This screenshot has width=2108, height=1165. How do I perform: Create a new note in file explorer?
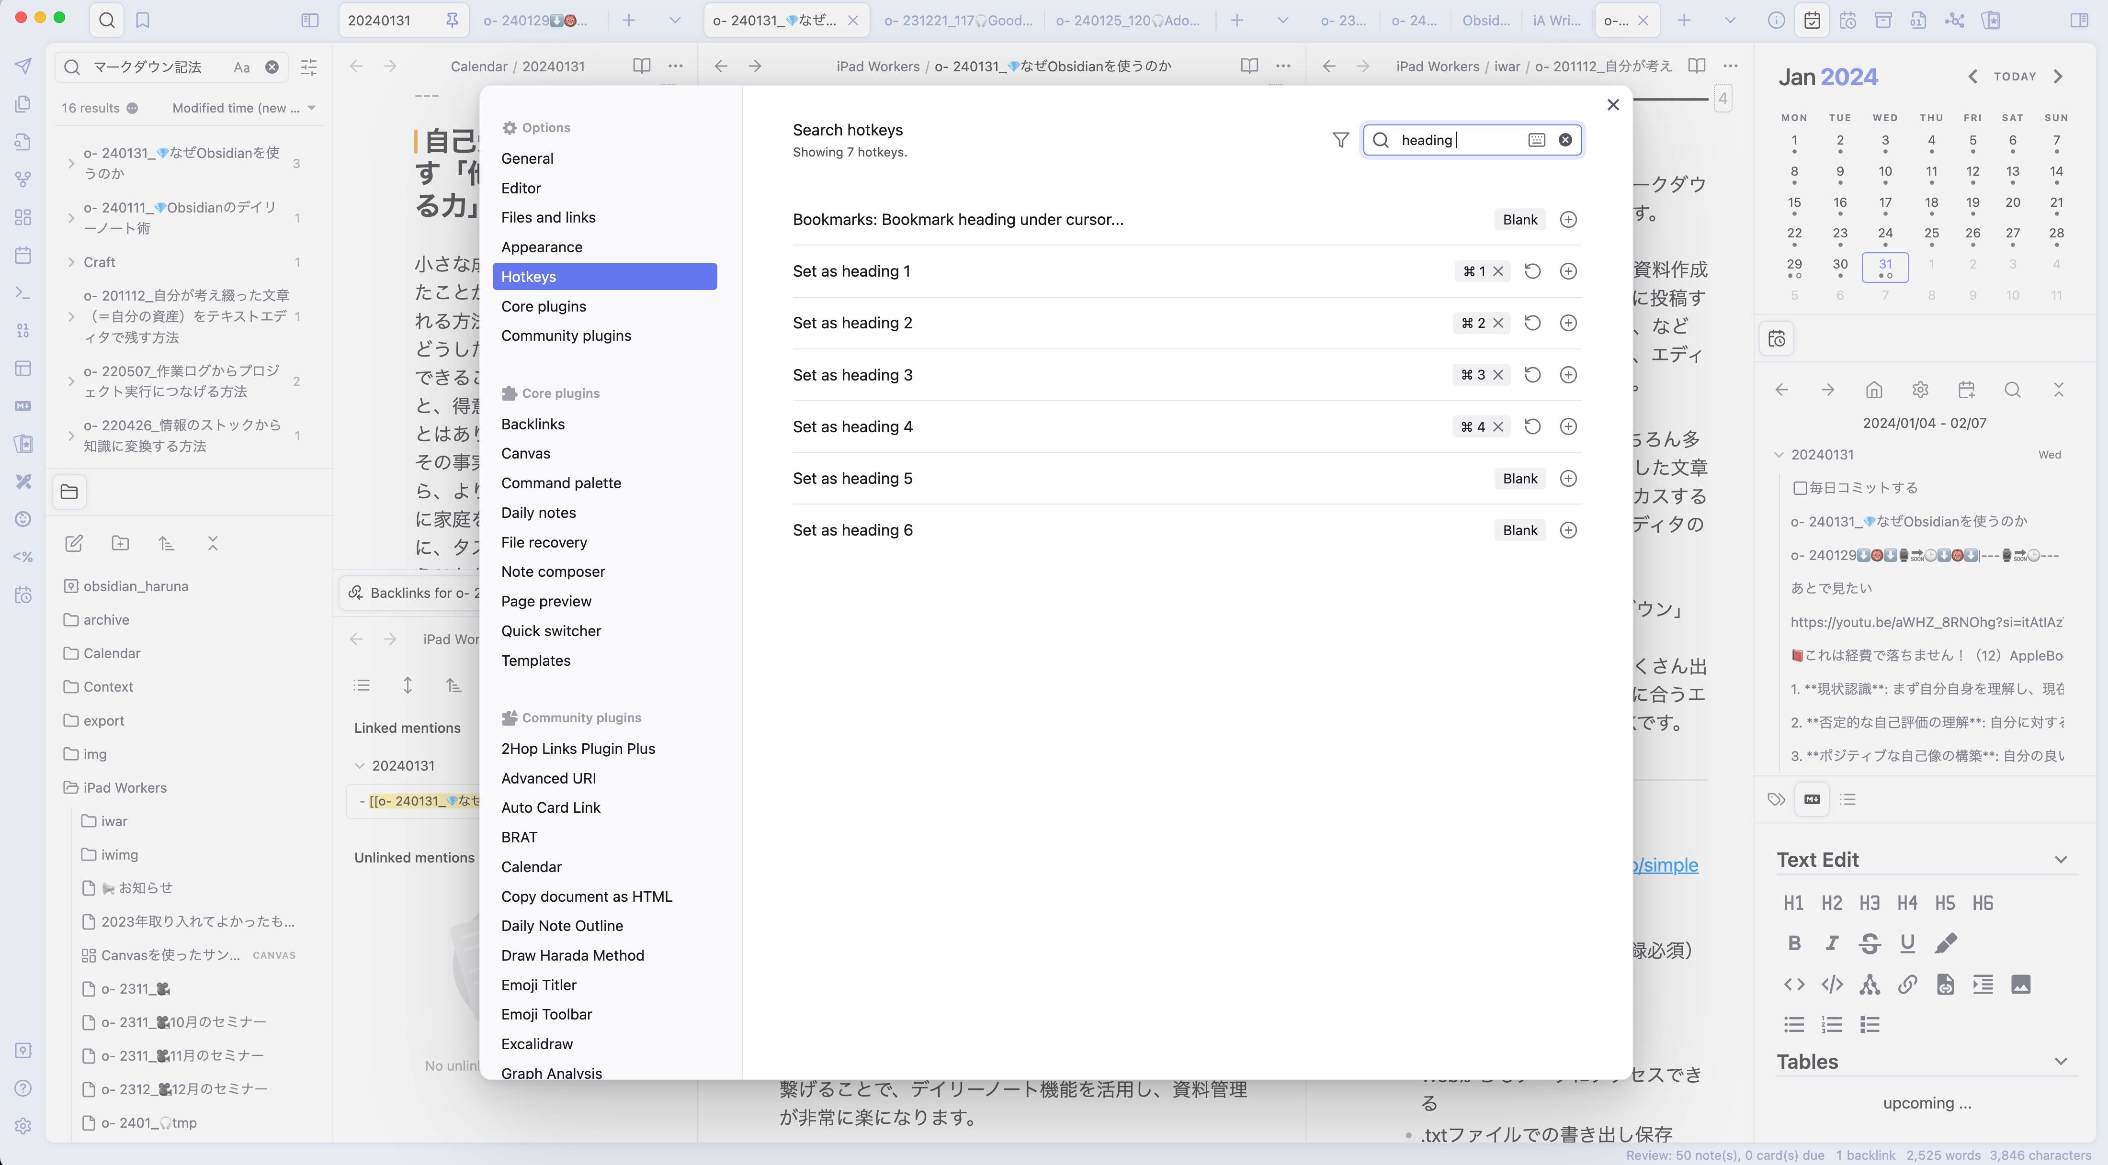74,543
